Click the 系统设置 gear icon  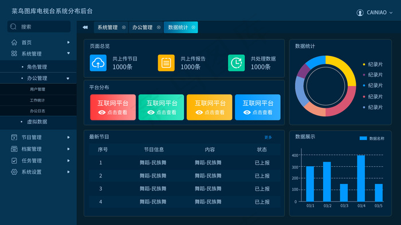14,172
